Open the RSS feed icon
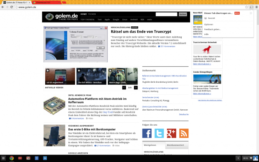The image size is (259, 162). (184, 133)
